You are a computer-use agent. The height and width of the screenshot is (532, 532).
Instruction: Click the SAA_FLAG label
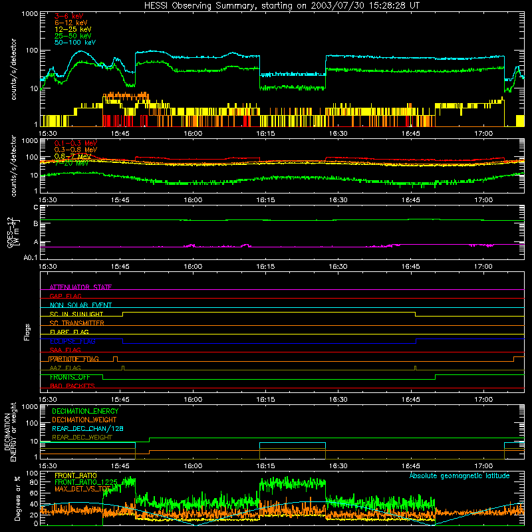tap(65, 350)
